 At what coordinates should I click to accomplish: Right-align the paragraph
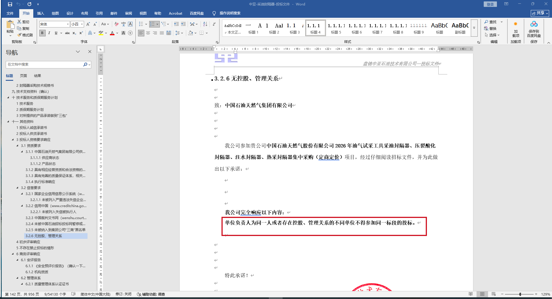155,33
